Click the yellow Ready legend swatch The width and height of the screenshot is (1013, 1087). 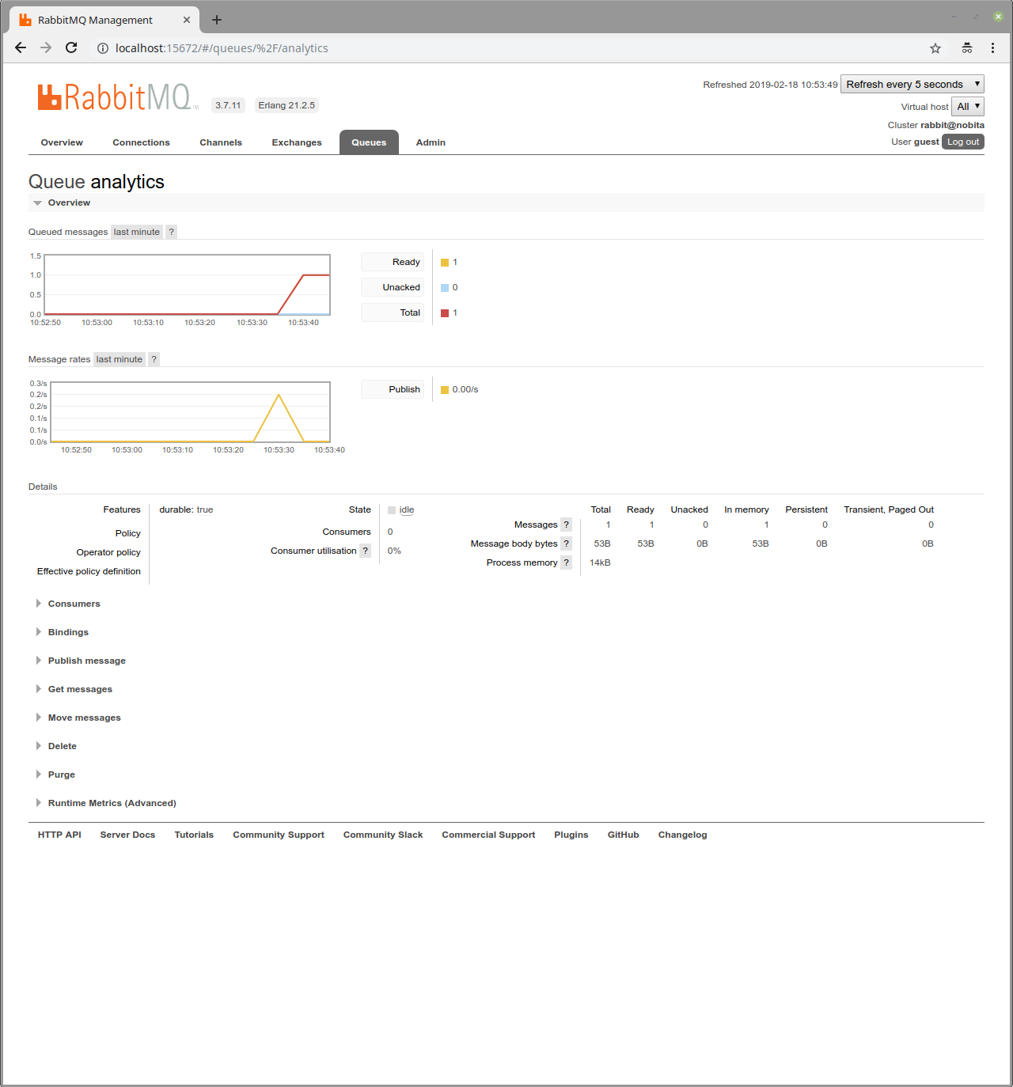(x=445, y=263)
